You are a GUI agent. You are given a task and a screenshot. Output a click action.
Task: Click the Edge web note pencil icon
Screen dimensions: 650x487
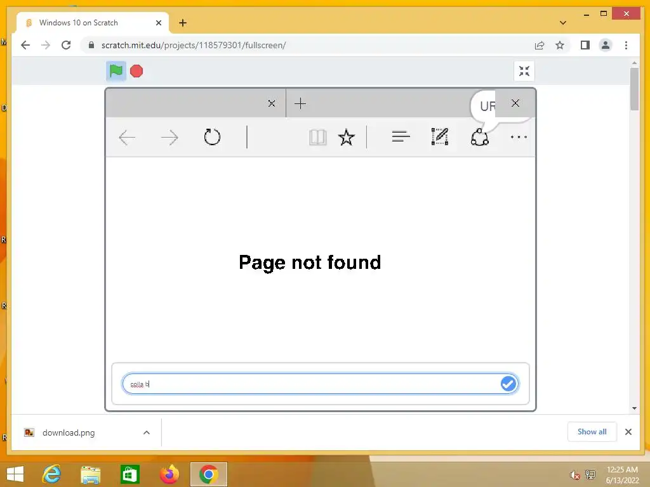pyautogui.click(x=440, y=137)
